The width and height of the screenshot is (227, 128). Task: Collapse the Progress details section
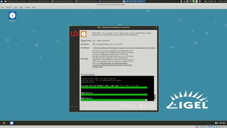88,75
